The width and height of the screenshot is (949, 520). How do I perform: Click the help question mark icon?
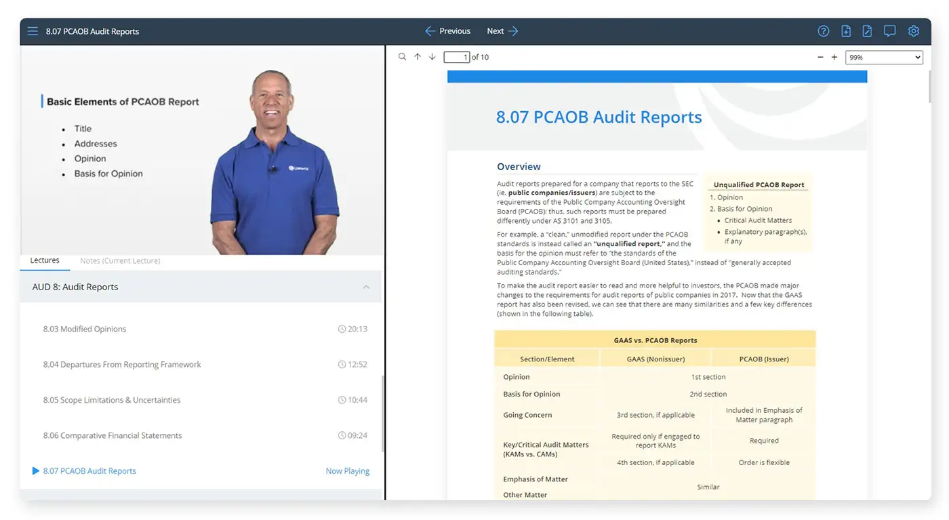(823, 31)
